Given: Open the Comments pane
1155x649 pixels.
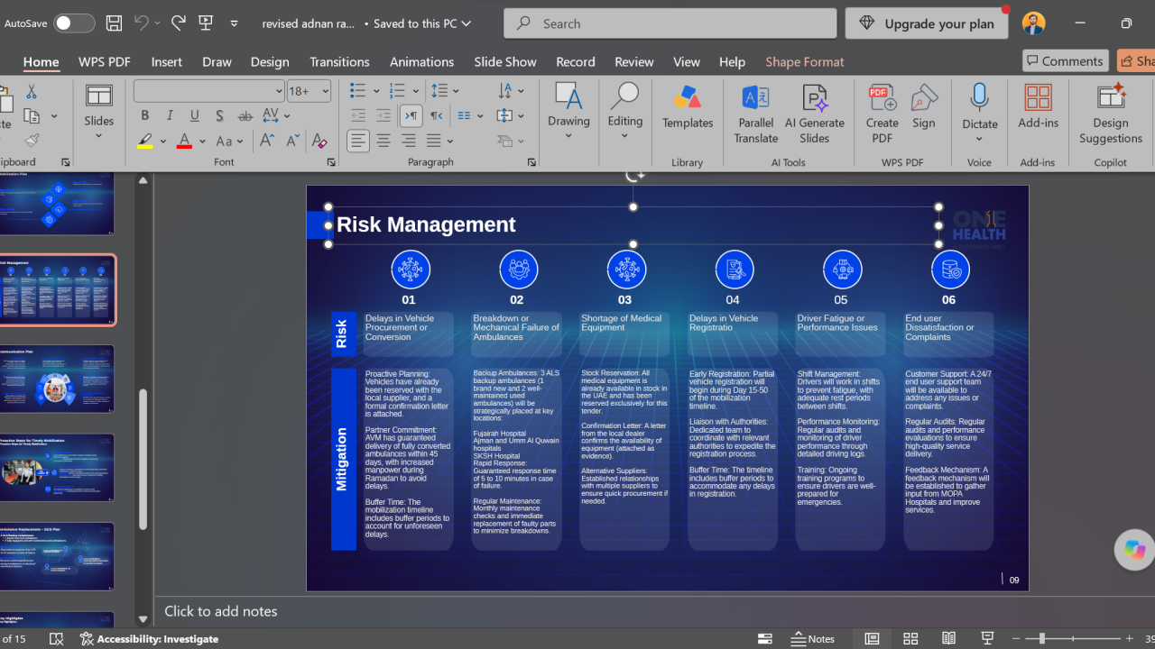Looking at the screenshot, I should click(x=1066, y=60).
